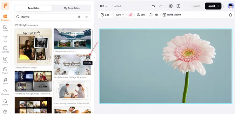Click the Export button
Image resolution: width=235 pixels, height=114 pixels.
coord(213,6)
